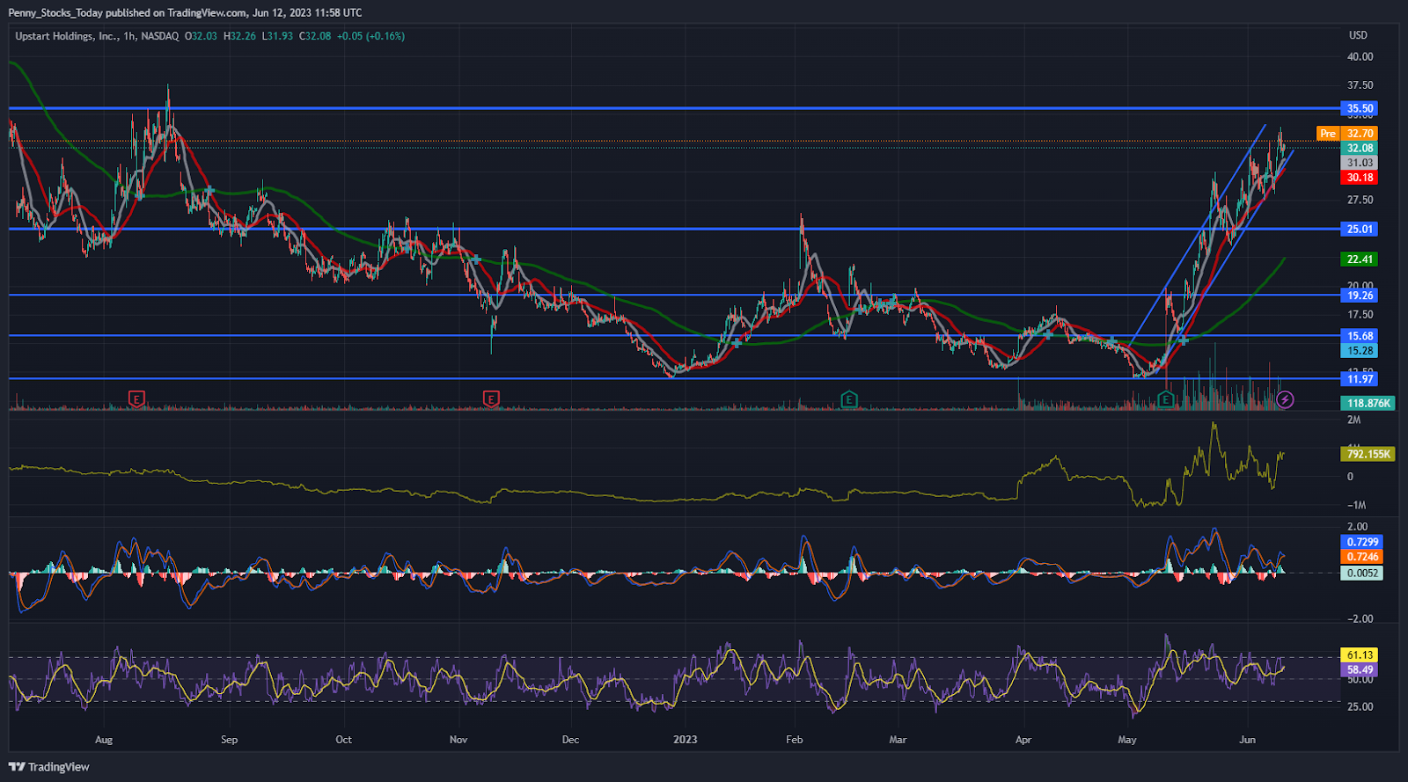Image resolution: width=1408 pixels, height=782 pixels.
Task: Click the 2M tick on indicator axis
Action: tap(1353, 420)
